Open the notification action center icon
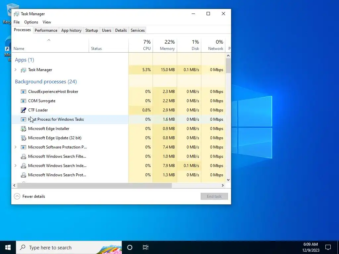The height and width of the screenshot is (254, 339). click(328, 247)
